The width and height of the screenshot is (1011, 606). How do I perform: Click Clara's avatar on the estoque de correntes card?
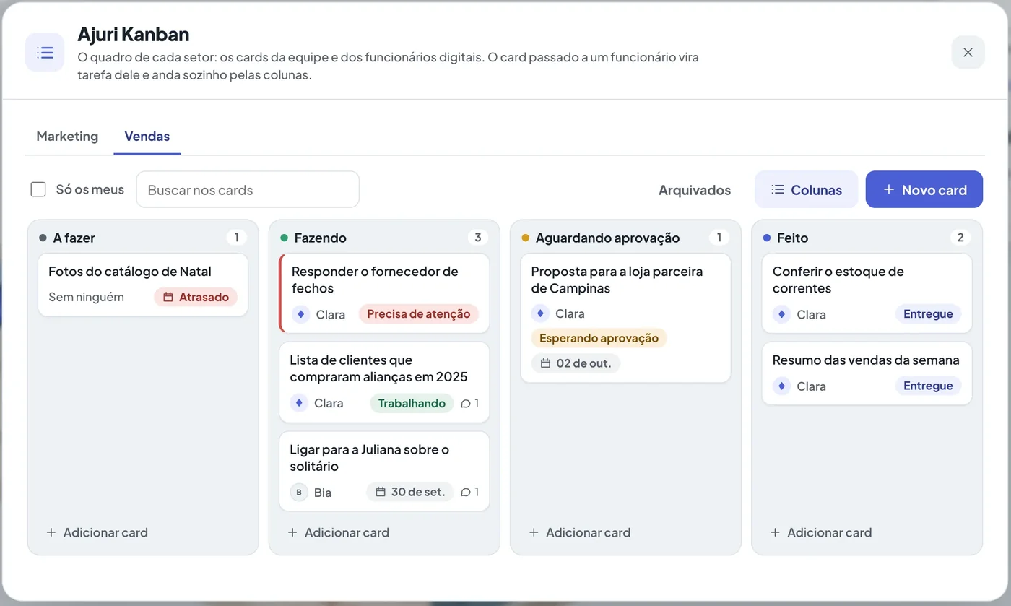(781, 314)
